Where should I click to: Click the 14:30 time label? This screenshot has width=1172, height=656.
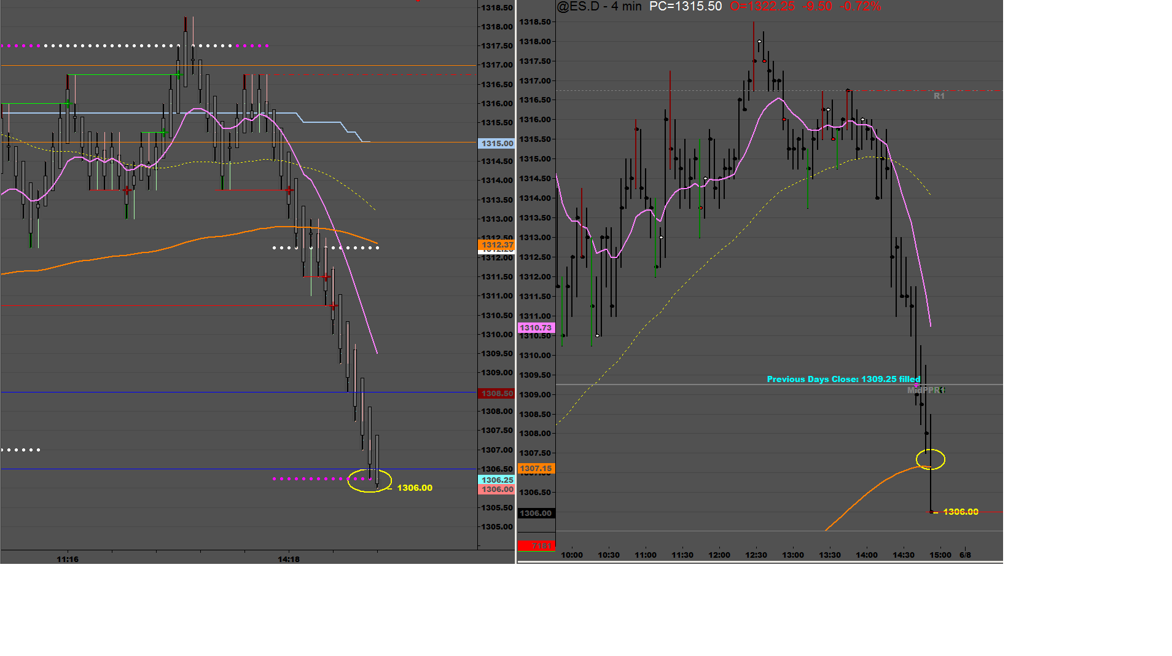(904, 555)
